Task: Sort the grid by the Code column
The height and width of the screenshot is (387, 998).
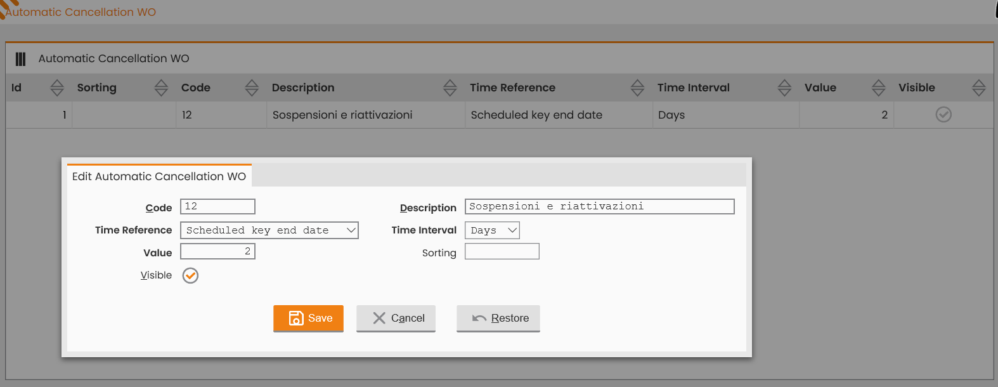Action: [x=252, y=88]
